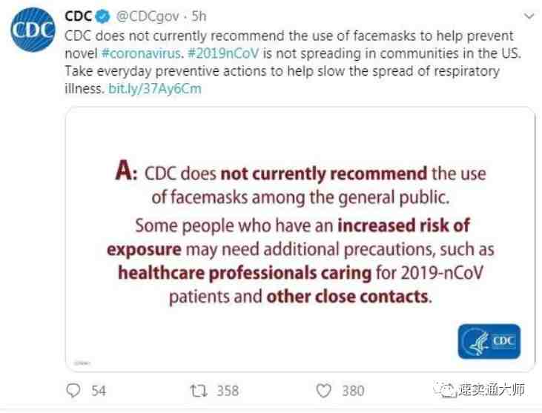View the 54 replies count
This screenshot has height=413, width=542.
tap(99, 391)
